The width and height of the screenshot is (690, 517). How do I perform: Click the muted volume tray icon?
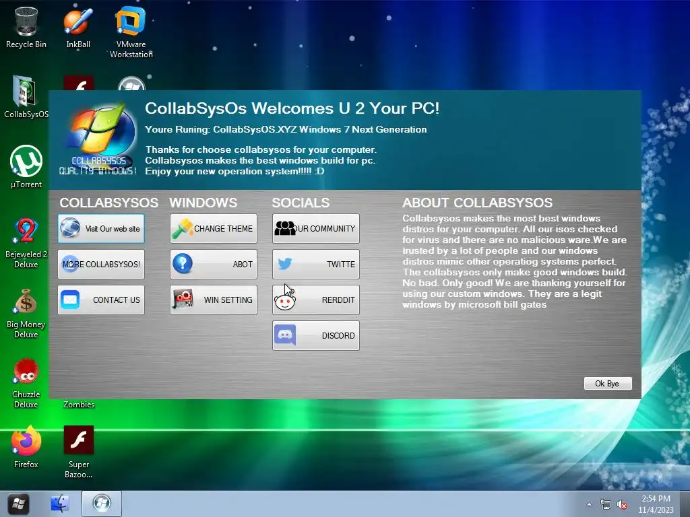click(622, 505)
